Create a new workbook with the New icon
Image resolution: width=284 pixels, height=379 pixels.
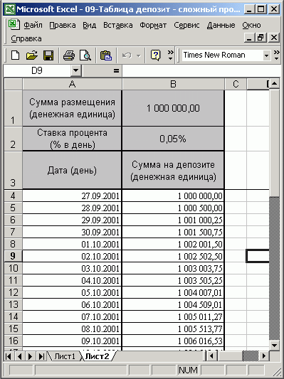pos(15,55)
